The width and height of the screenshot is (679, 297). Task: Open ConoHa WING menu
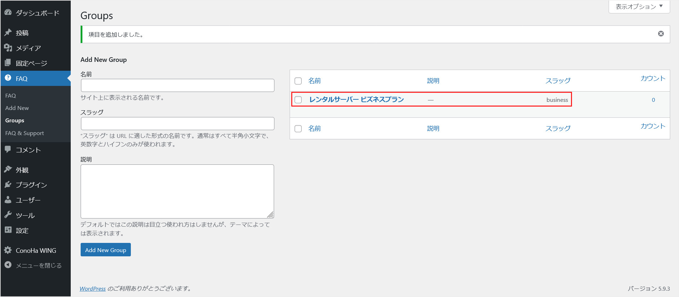point(35,250)
